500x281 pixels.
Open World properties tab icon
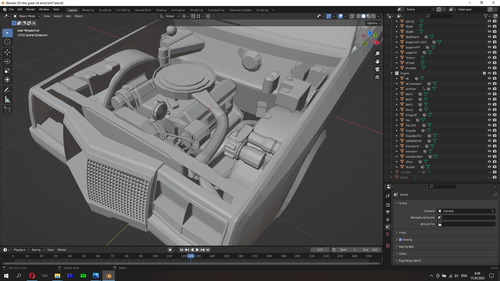coord(388,234)
